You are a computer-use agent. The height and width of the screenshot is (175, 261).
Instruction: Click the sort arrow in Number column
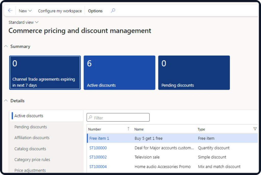tap(128, 129)
